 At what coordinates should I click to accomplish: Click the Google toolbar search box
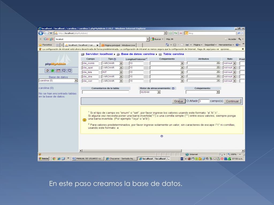(x=101, y=39)
